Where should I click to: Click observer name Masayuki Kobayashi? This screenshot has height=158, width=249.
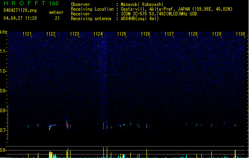(142, 4)
